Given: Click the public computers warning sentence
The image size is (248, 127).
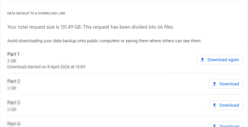Looking at the screenshot, I should [104, 41].
